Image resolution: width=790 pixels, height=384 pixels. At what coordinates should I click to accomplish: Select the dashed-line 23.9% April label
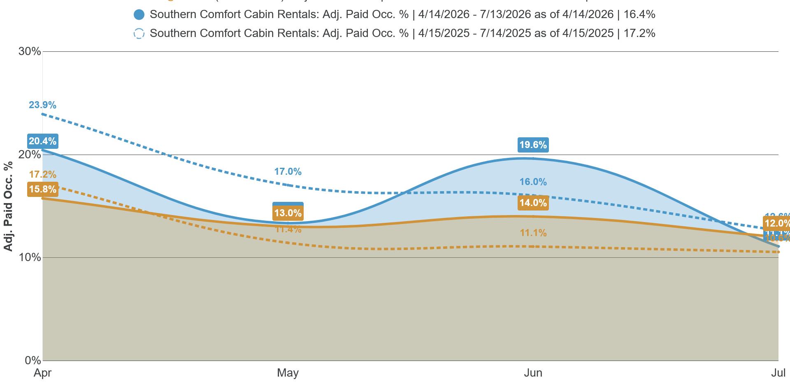pyautogui.click(x=42, y=105)
